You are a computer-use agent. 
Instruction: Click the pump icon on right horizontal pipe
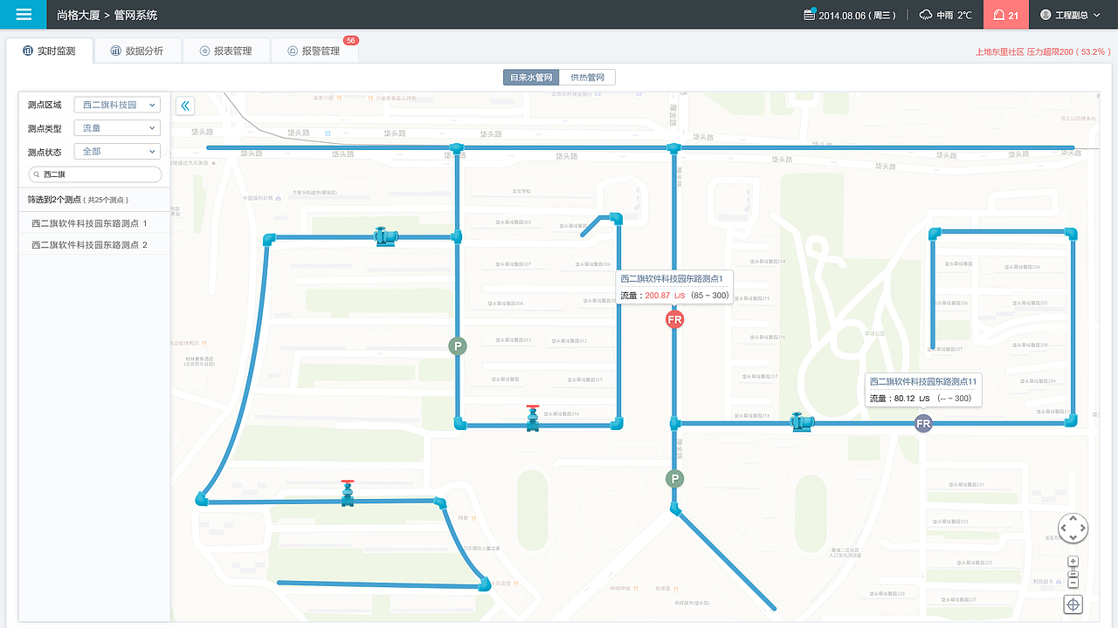pyautogui.click(x=802, y=422)
